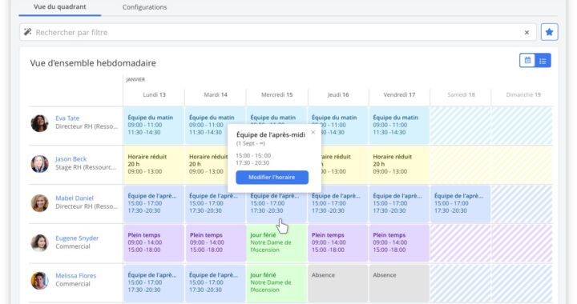Open Eugene Snyder's Jeudi Plein temps shift
The width and height of the screenshot is (577, 304).
tap(337, 243)
